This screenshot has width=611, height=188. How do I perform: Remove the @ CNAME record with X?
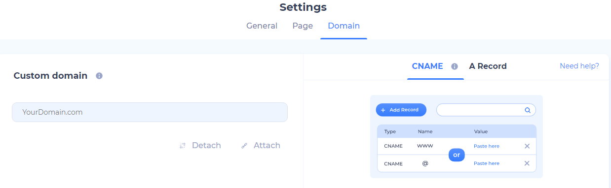click(x=527, y=163)
